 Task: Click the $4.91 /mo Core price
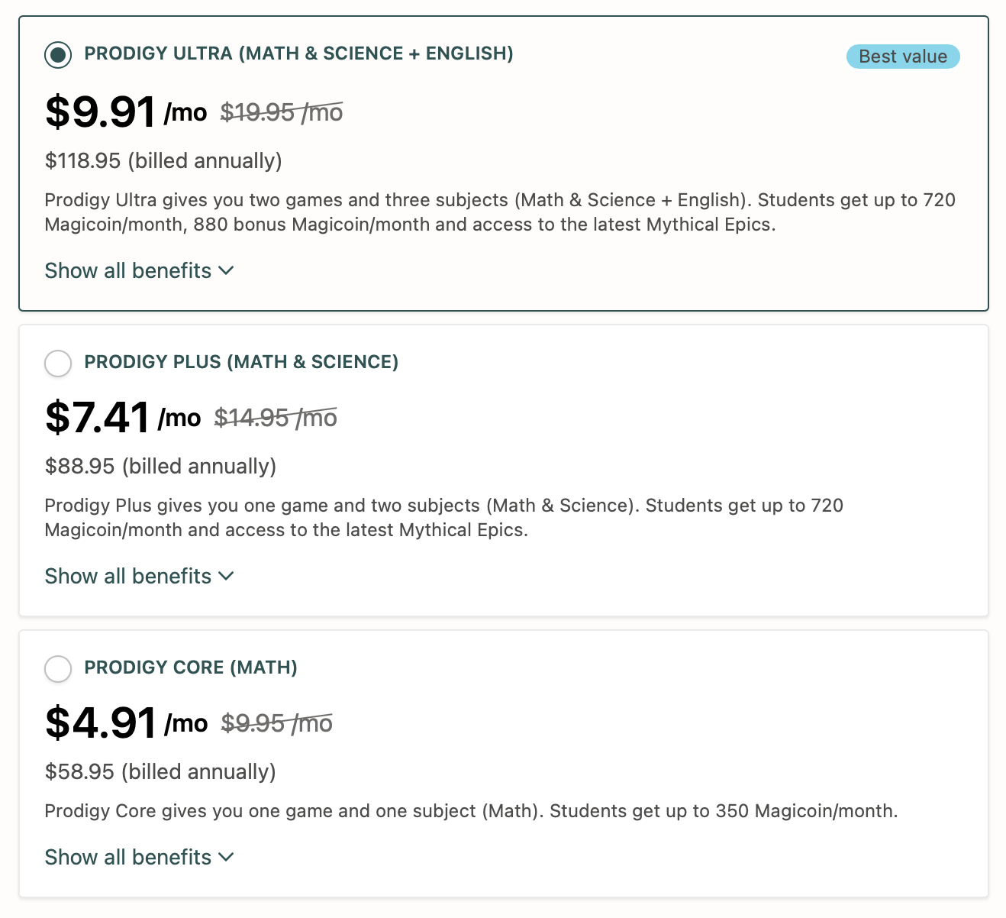pyautogui.click(x=126, y=723)
